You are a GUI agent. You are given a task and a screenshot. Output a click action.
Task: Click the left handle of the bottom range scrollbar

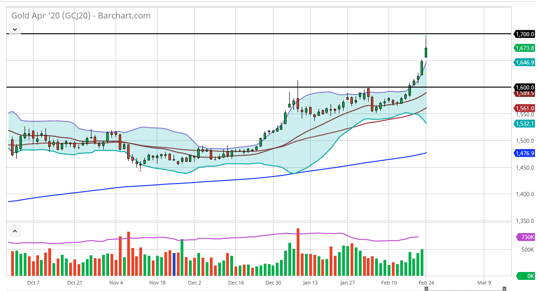[x=426, y=289]
